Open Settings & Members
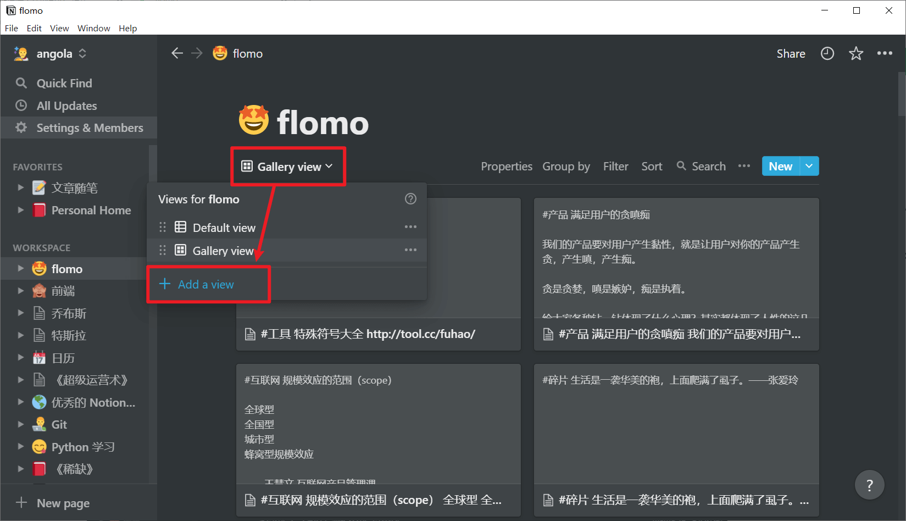 click(79, 128)
